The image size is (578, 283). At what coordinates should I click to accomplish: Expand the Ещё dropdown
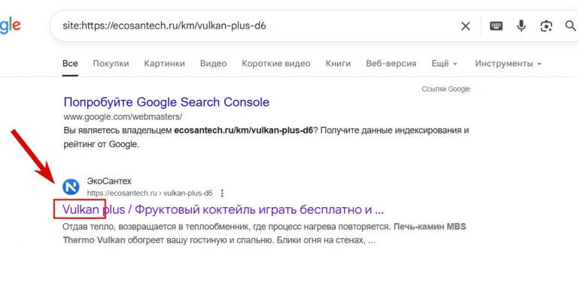click(445, 64)
